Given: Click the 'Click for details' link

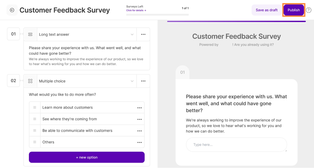Looking at the screenshot, I should [136, 10].
